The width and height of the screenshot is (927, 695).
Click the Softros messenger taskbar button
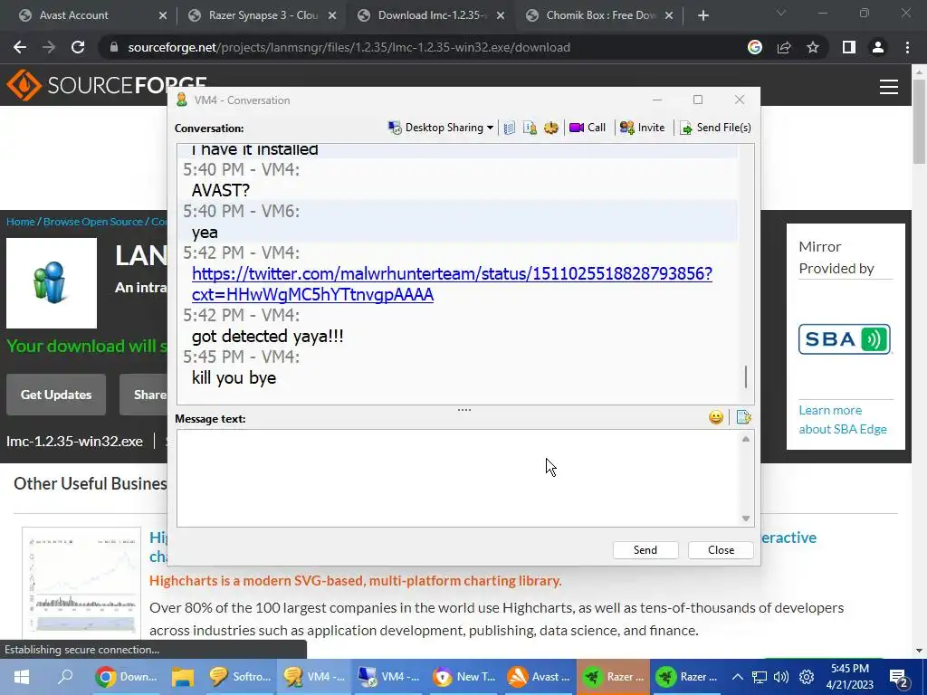(240, 677)
